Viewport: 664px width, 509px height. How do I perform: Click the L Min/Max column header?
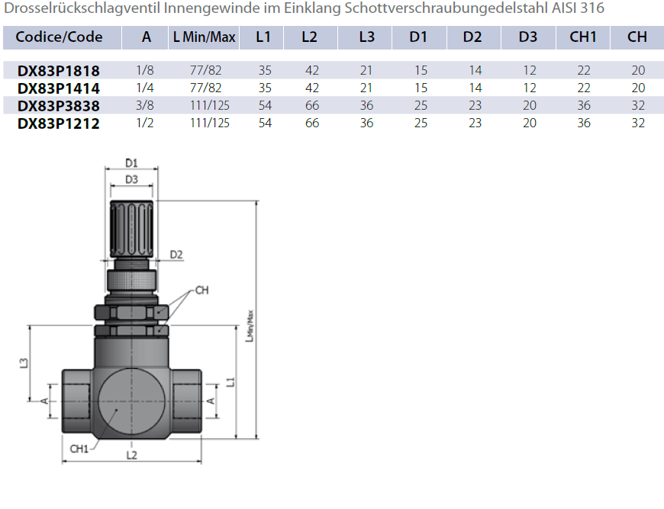204,37
